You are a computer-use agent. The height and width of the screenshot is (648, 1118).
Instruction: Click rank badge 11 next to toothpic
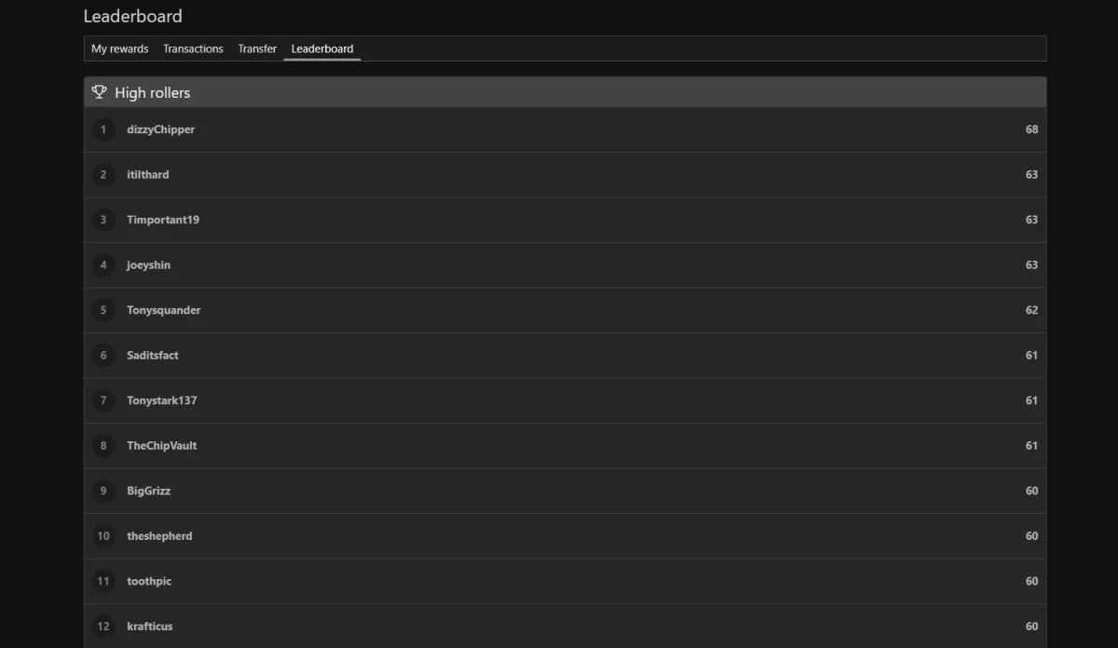pyautogui.click(x=103, y=581)
